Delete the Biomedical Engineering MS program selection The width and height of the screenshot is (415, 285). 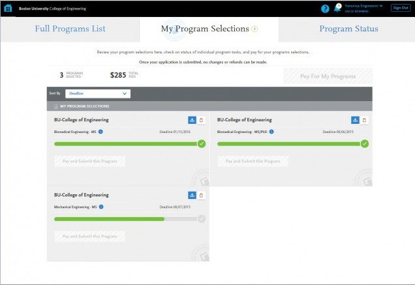tap(201, 120)
